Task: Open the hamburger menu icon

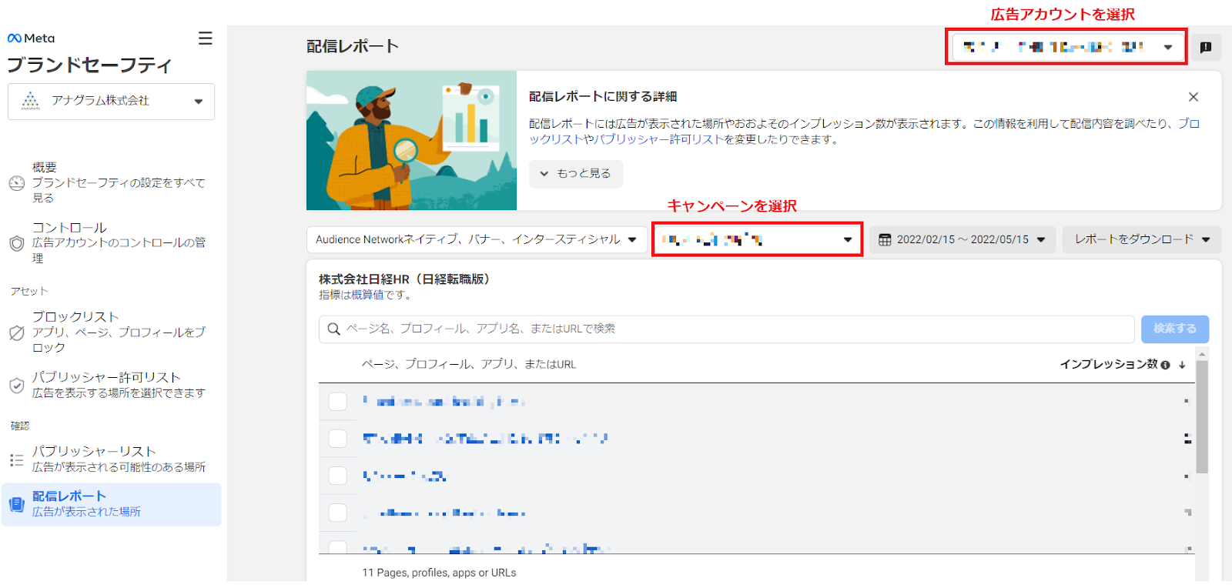Action: 205,38
